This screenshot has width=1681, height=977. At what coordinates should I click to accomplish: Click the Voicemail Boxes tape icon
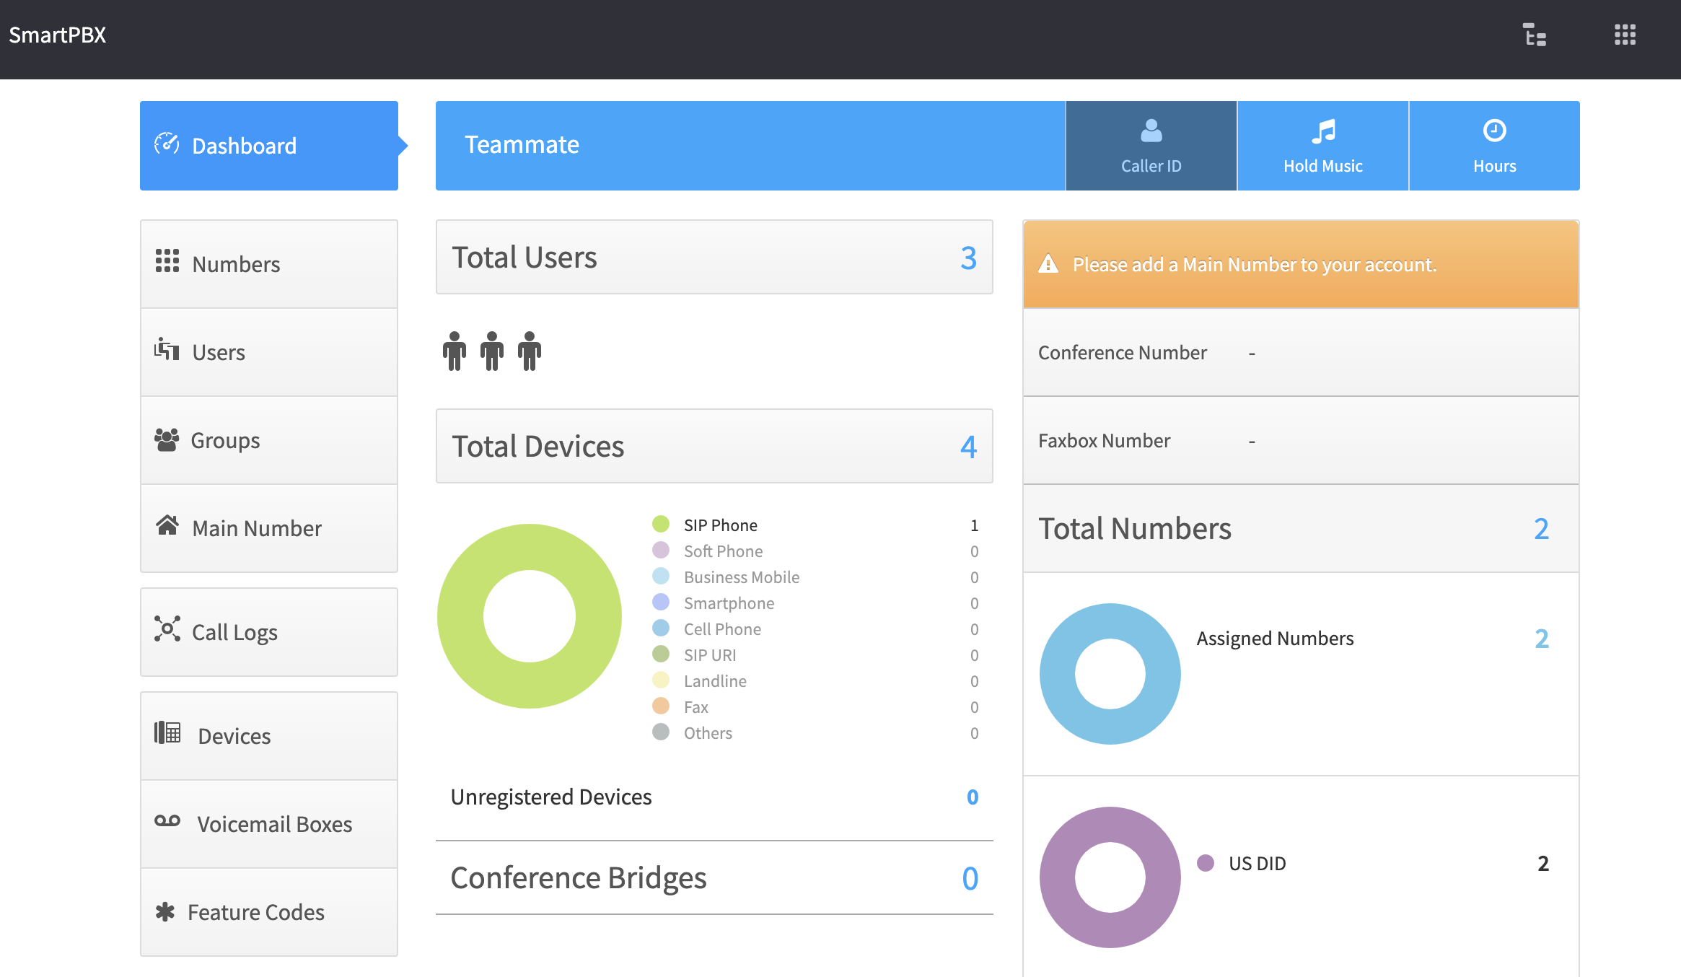click(x=167, y=821)
